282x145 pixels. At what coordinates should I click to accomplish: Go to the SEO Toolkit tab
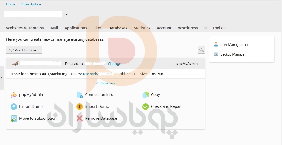point(214,28)
